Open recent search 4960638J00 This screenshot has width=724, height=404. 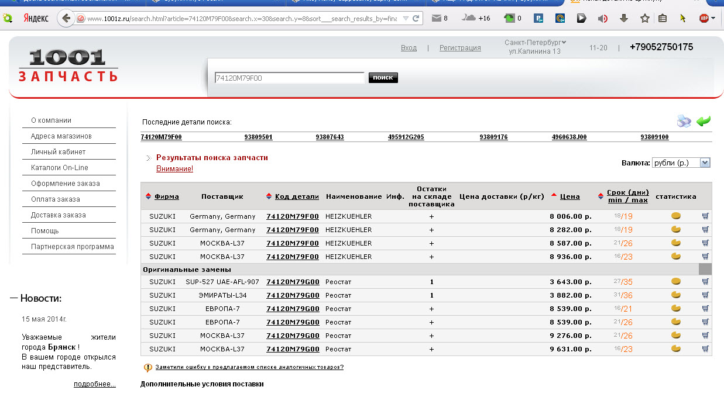(569, 137)
